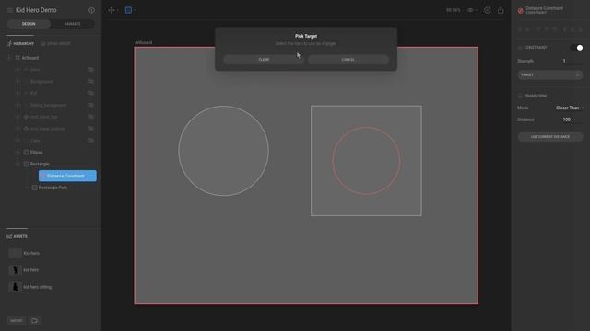Click the share/export icon in the top toolbar
This screenshot has width=590, height=331.
[501, 10]
